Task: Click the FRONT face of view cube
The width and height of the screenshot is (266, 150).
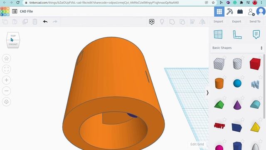Action: pyautogui.click(x=13, y=44)
